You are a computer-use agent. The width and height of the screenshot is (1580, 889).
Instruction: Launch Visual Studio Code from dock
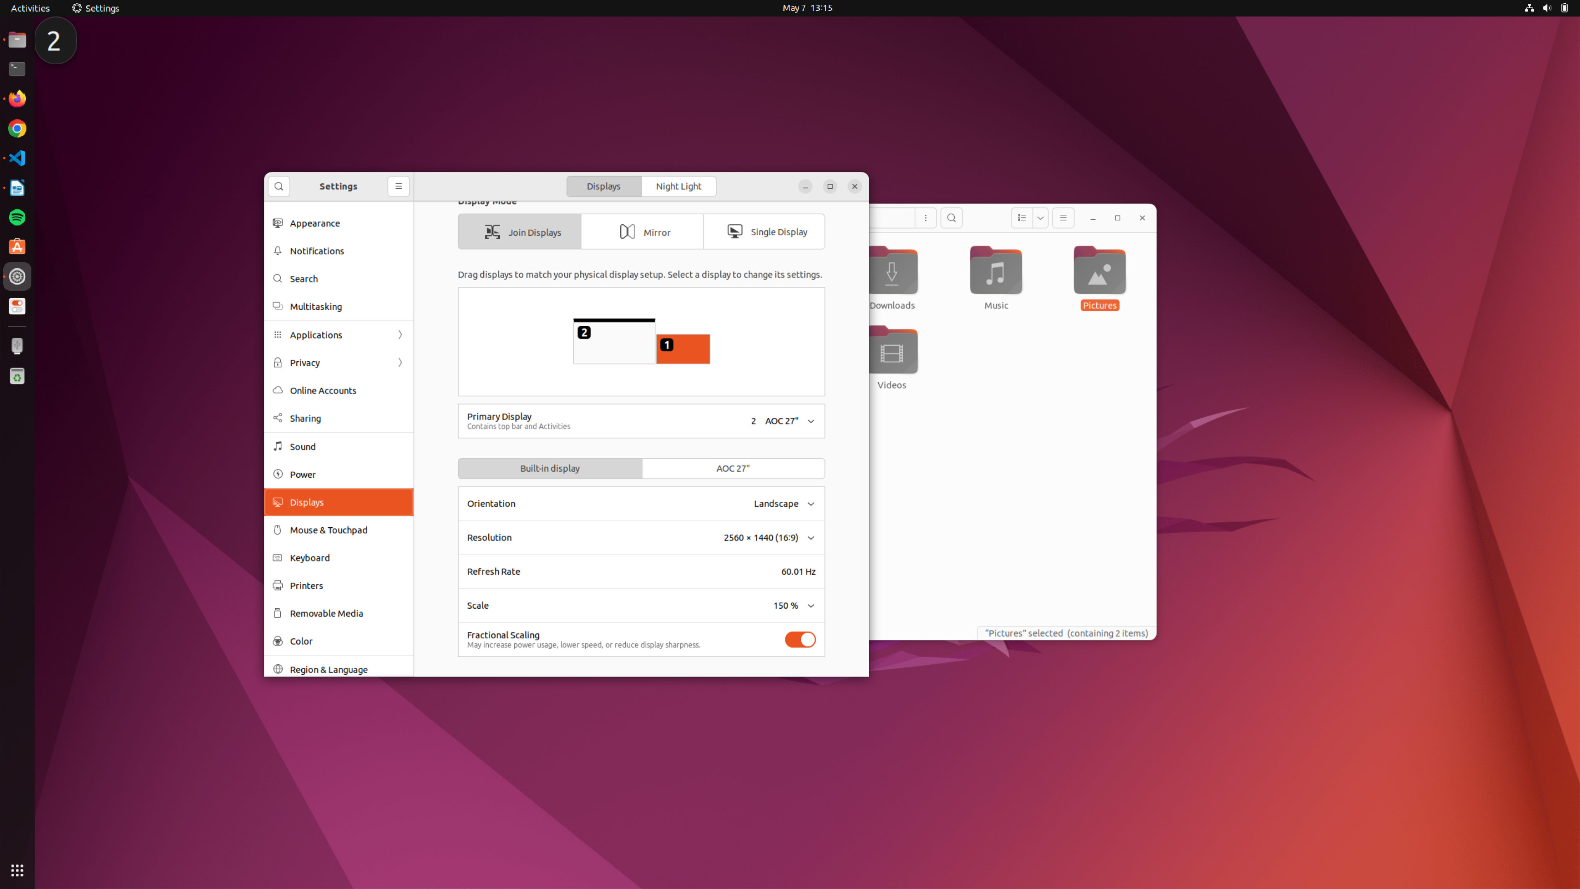pyautogui.click(x=17, y=158)
